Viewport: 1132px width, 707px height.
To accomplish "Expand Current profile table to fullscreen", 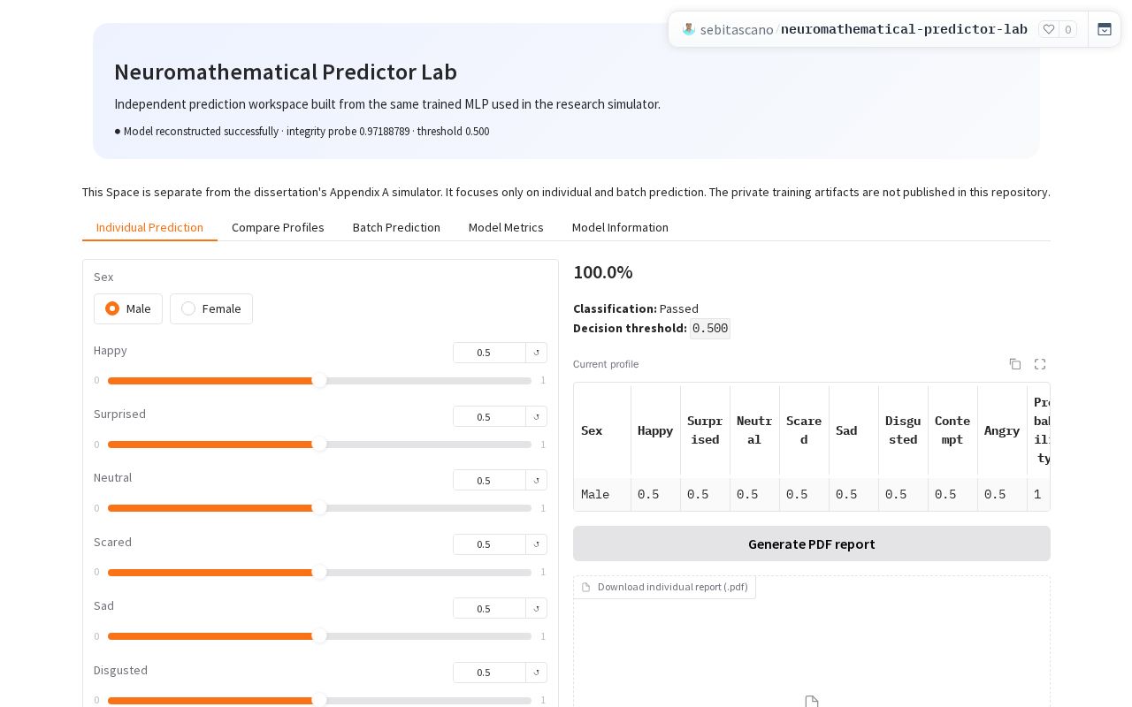I will (x=1040, y=364).
